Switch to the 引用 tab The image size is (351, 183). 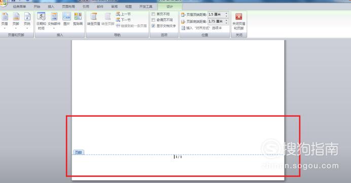86,7
